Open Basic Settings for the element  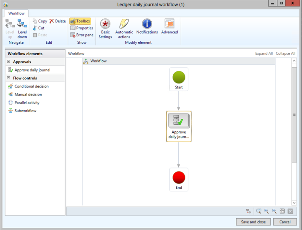pos(105,28)
